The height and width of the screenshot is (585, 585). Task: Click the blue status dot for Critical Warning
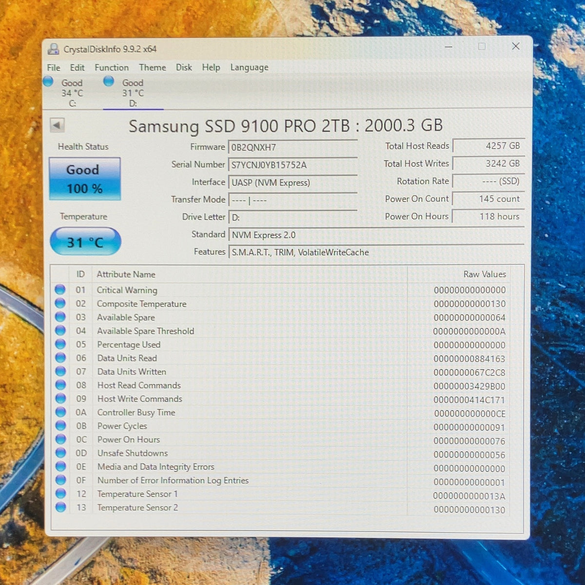click(60, 290)
